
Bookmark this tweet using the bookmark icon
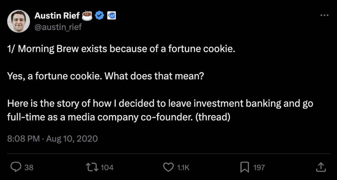tap(244, 167)
